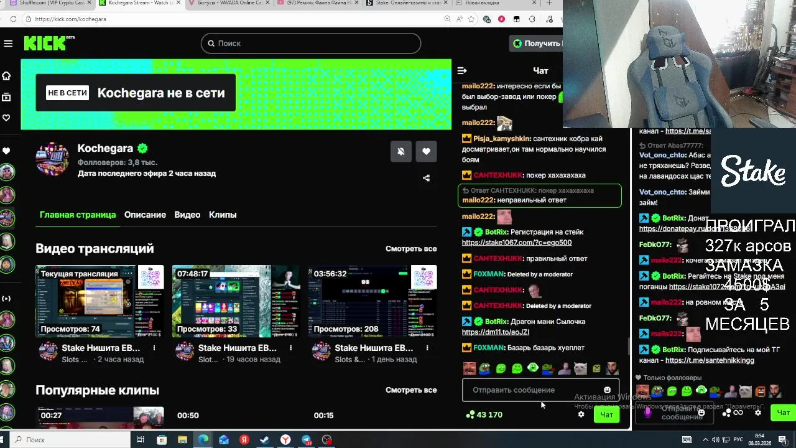Focus the Поиск search field
The height and width of the screenshot is (448, 796).
[x=311, y=44]
